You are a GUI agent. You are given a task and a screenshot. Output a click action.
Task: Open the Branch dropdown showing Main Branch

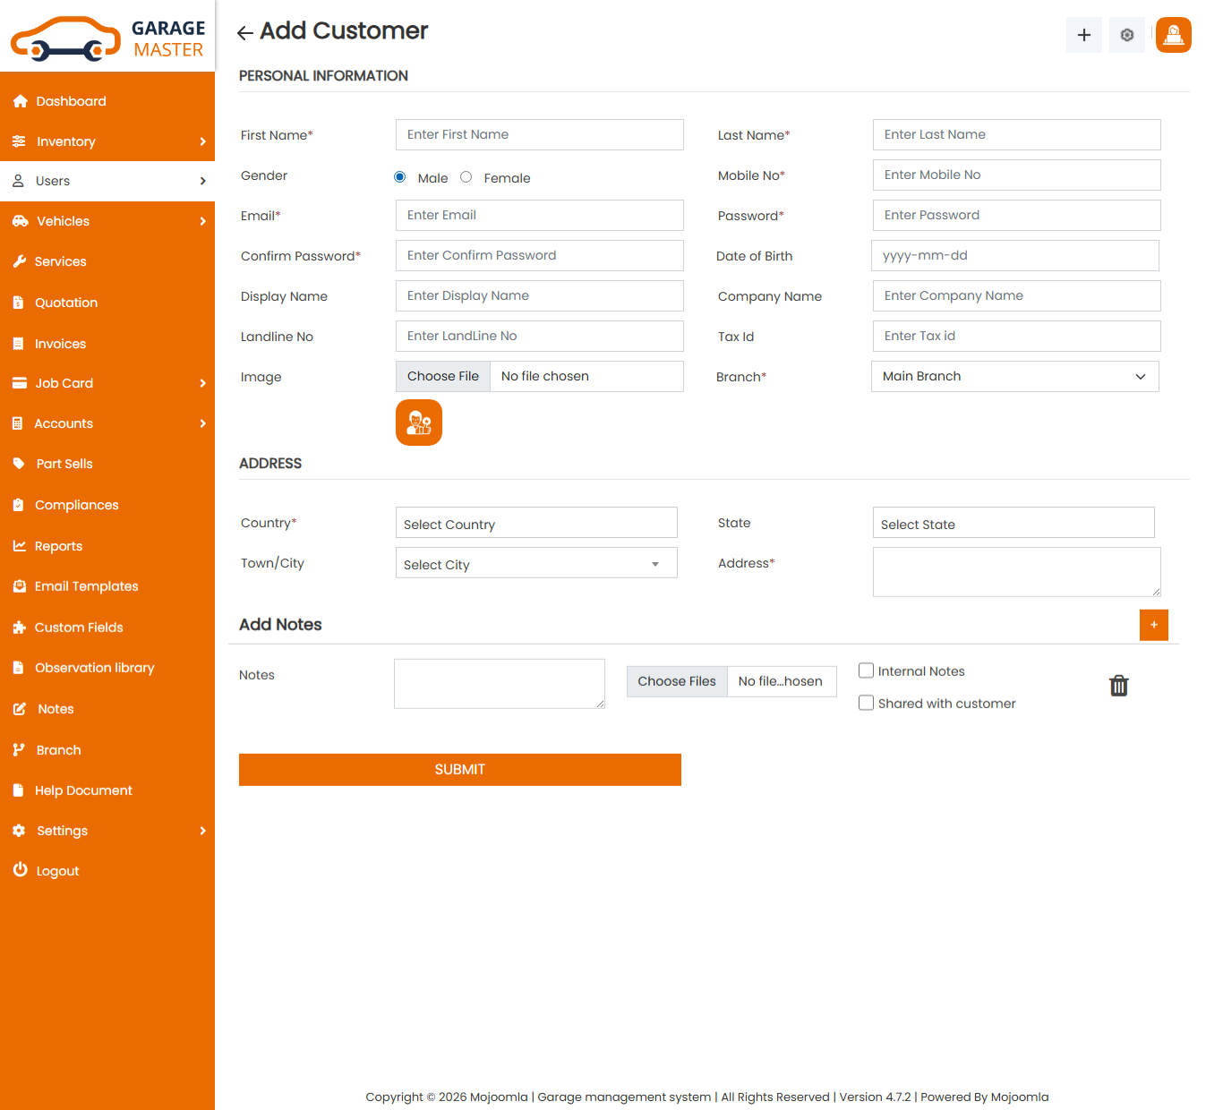(1014, 377)
